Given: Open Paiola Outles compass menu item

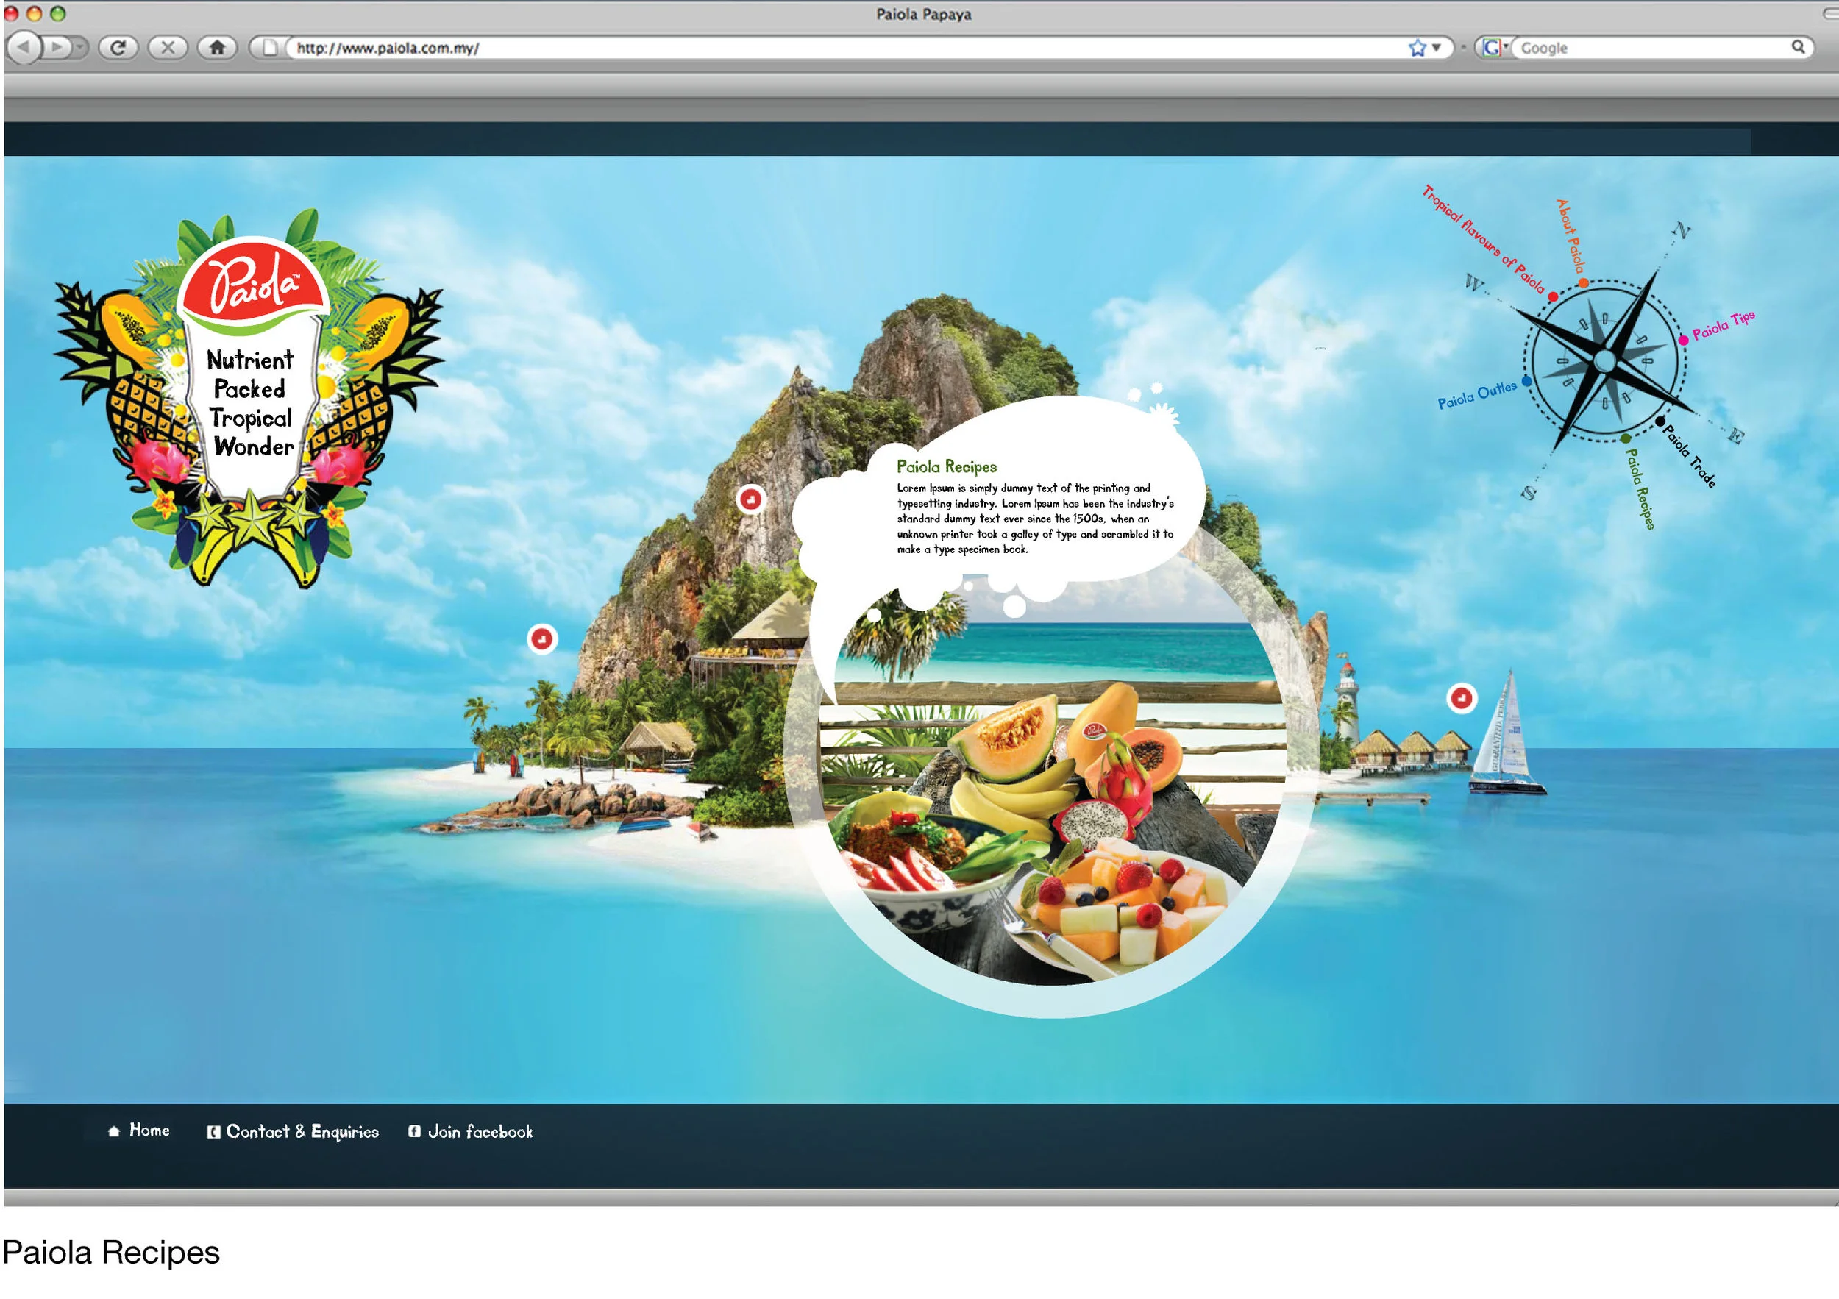Looking at the screenshot, I should pos(1477,395).
